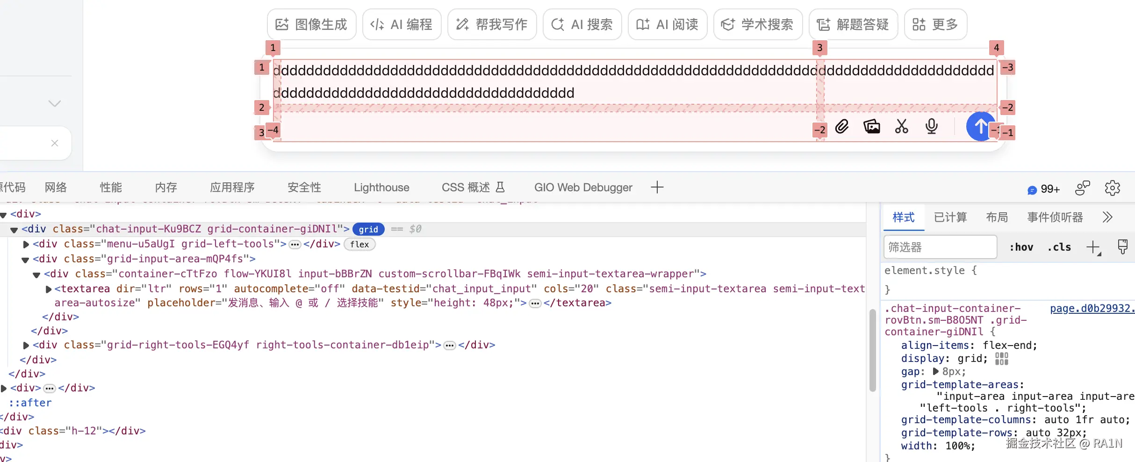Open the 99+ console issues counter
1135x462 pixels.
click(x=1043, y=189)
